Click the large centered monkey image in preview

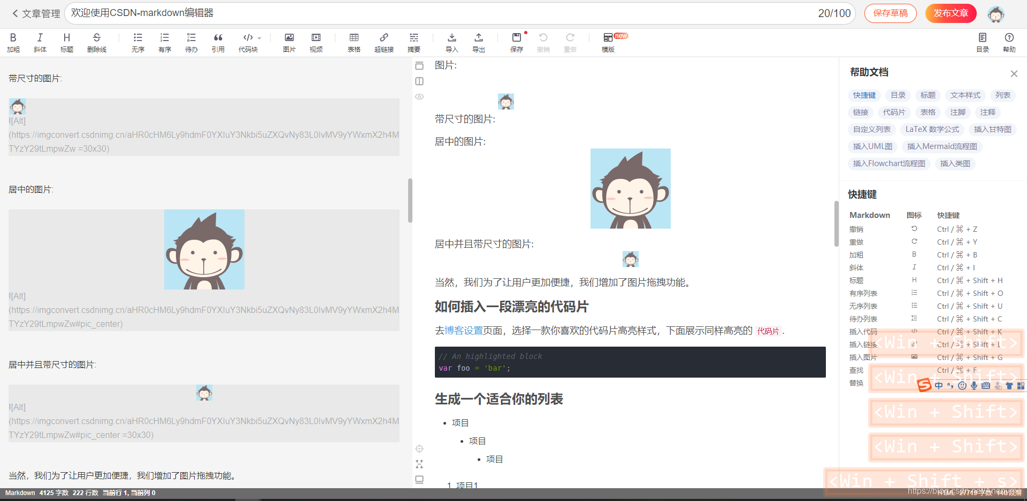point(630,189)
